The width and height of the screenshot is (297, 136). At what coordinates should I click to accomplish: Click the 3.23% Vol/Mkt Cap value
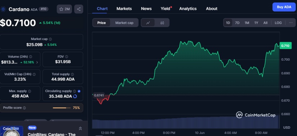pyautogui.click(x=20, y=79)
